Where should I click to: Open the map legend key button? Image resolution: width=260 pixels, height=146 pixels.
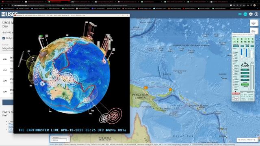coord(254,31)
